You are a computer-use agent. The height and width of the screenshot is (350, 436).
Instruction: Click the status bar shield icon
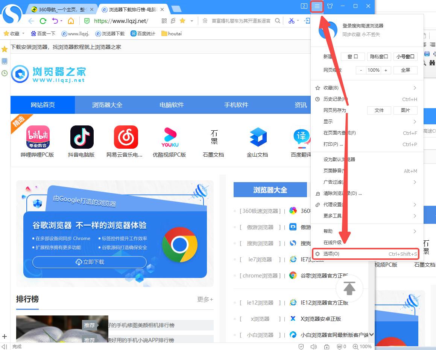(x=301, y=346)
